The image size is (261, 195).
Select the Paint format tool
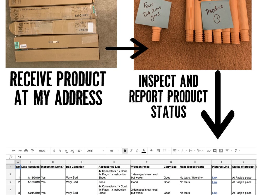pos(32,151)
